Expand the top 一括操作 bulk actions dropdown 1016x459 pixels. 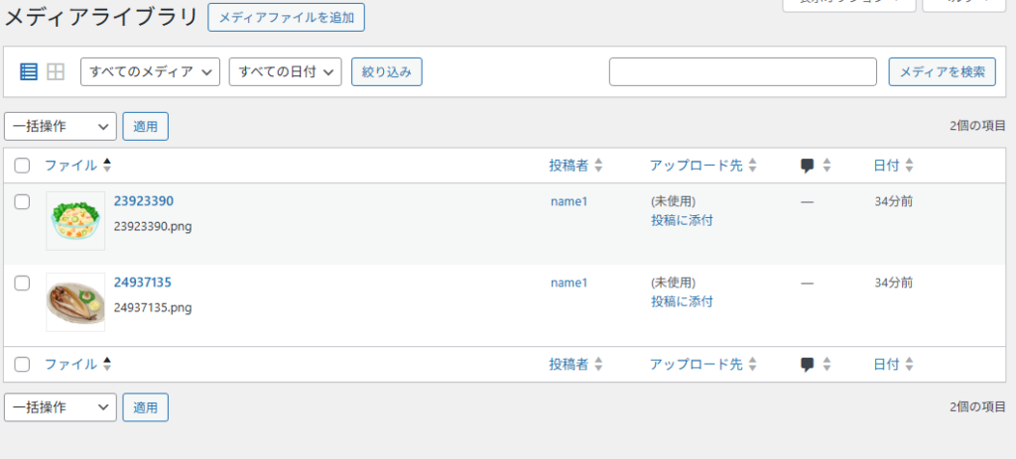(61, 126)
